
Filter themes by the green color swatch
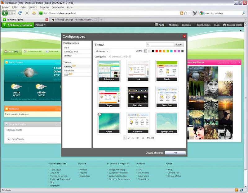167,51
